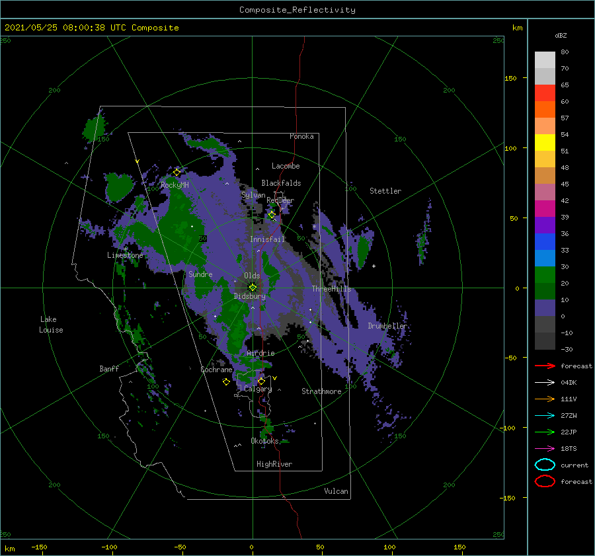Click the yellow diamond marker near RedDeer
This screenshot has width=595, height=556.
point(272,215)
